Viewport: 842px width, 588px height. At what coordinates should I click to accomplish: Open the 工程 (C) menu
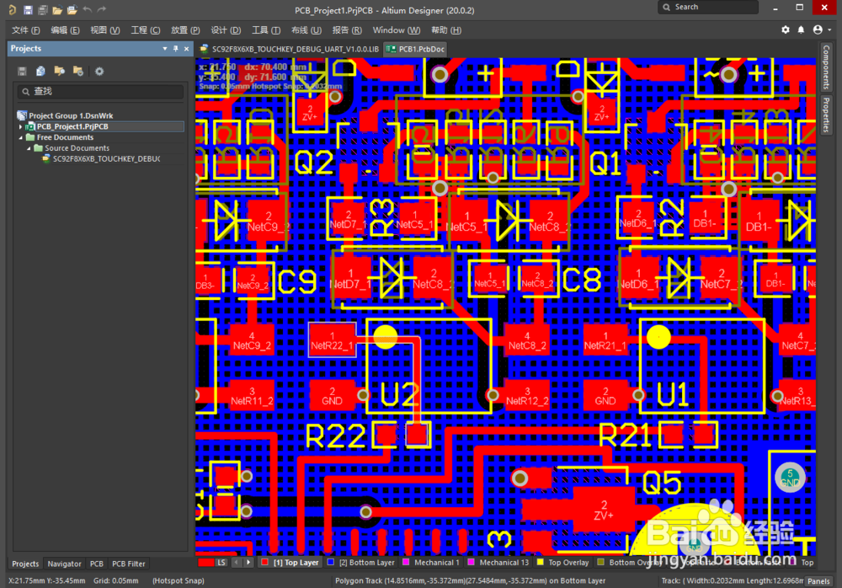tap(146, 30)
